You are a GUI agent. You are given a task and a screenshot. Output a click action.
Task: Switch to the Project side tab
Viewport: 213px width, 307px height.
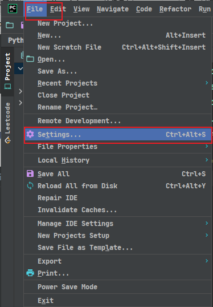tap(7, 71)
